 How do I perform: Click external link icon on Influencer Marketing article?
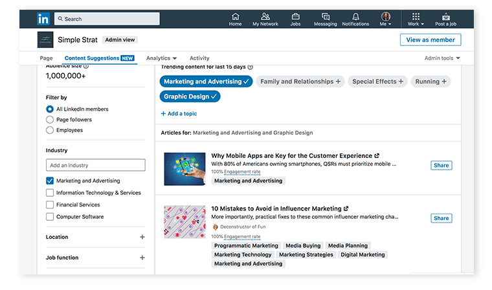click(346, 208)
